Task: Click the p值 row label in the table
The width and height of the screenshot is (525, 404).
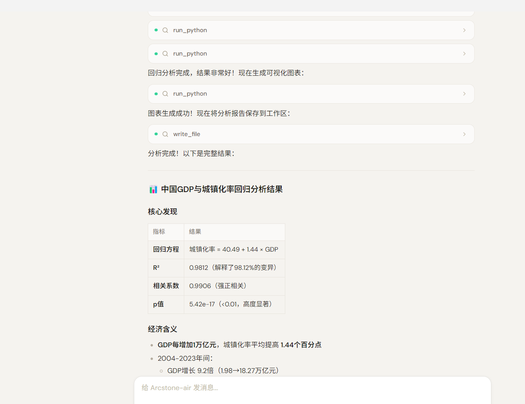Action: pos(158,304)
